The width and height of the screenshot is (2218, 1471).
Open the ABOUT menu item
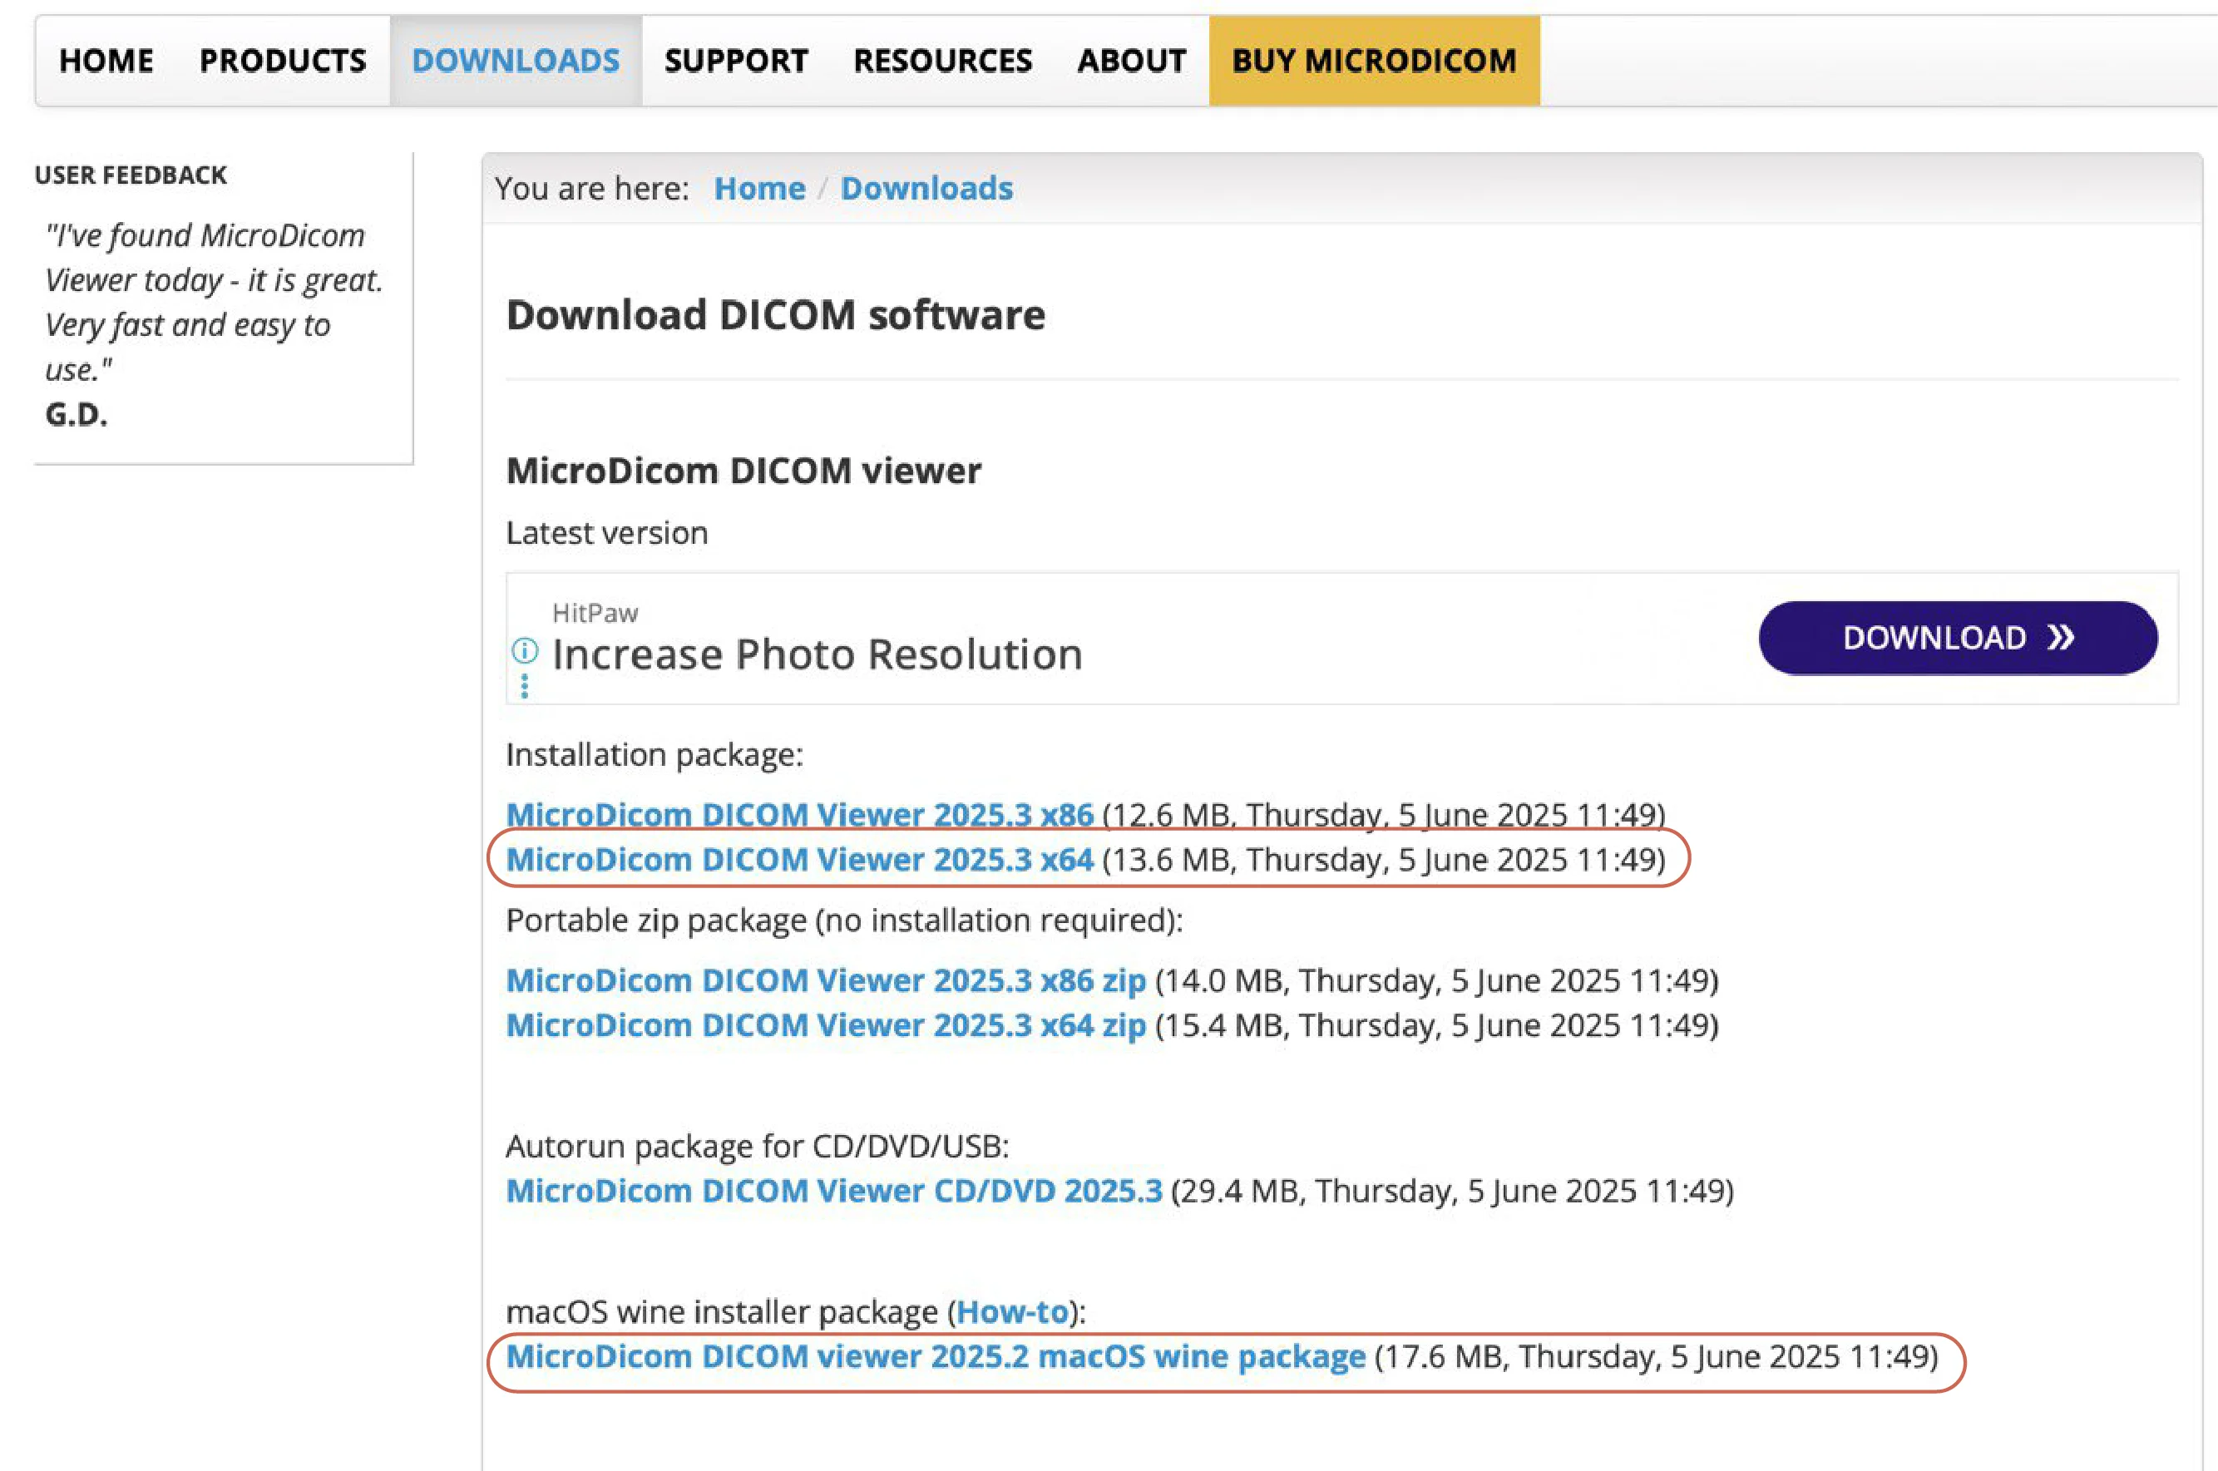click(1132, 61)
